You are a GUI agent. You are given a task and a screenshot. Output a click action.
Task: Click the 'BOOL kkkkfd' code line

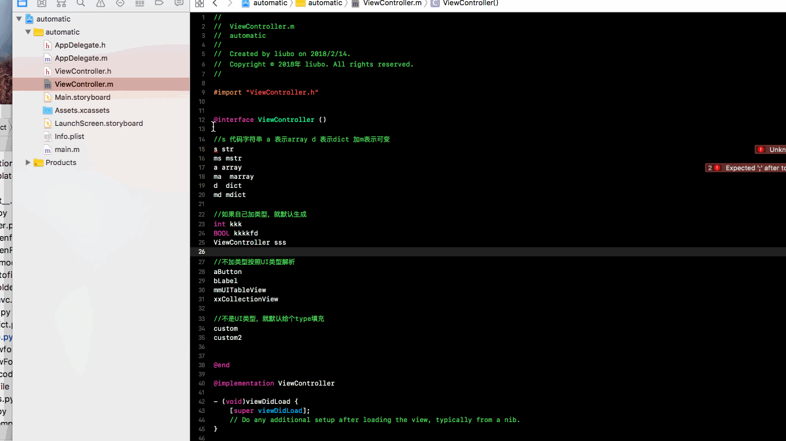point(236,234)
